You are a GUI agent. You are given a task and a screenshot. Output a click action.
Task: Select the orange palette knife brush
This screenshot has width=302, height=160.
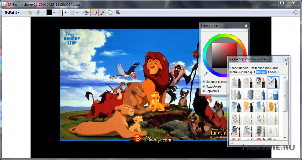(x=273, y=107)
